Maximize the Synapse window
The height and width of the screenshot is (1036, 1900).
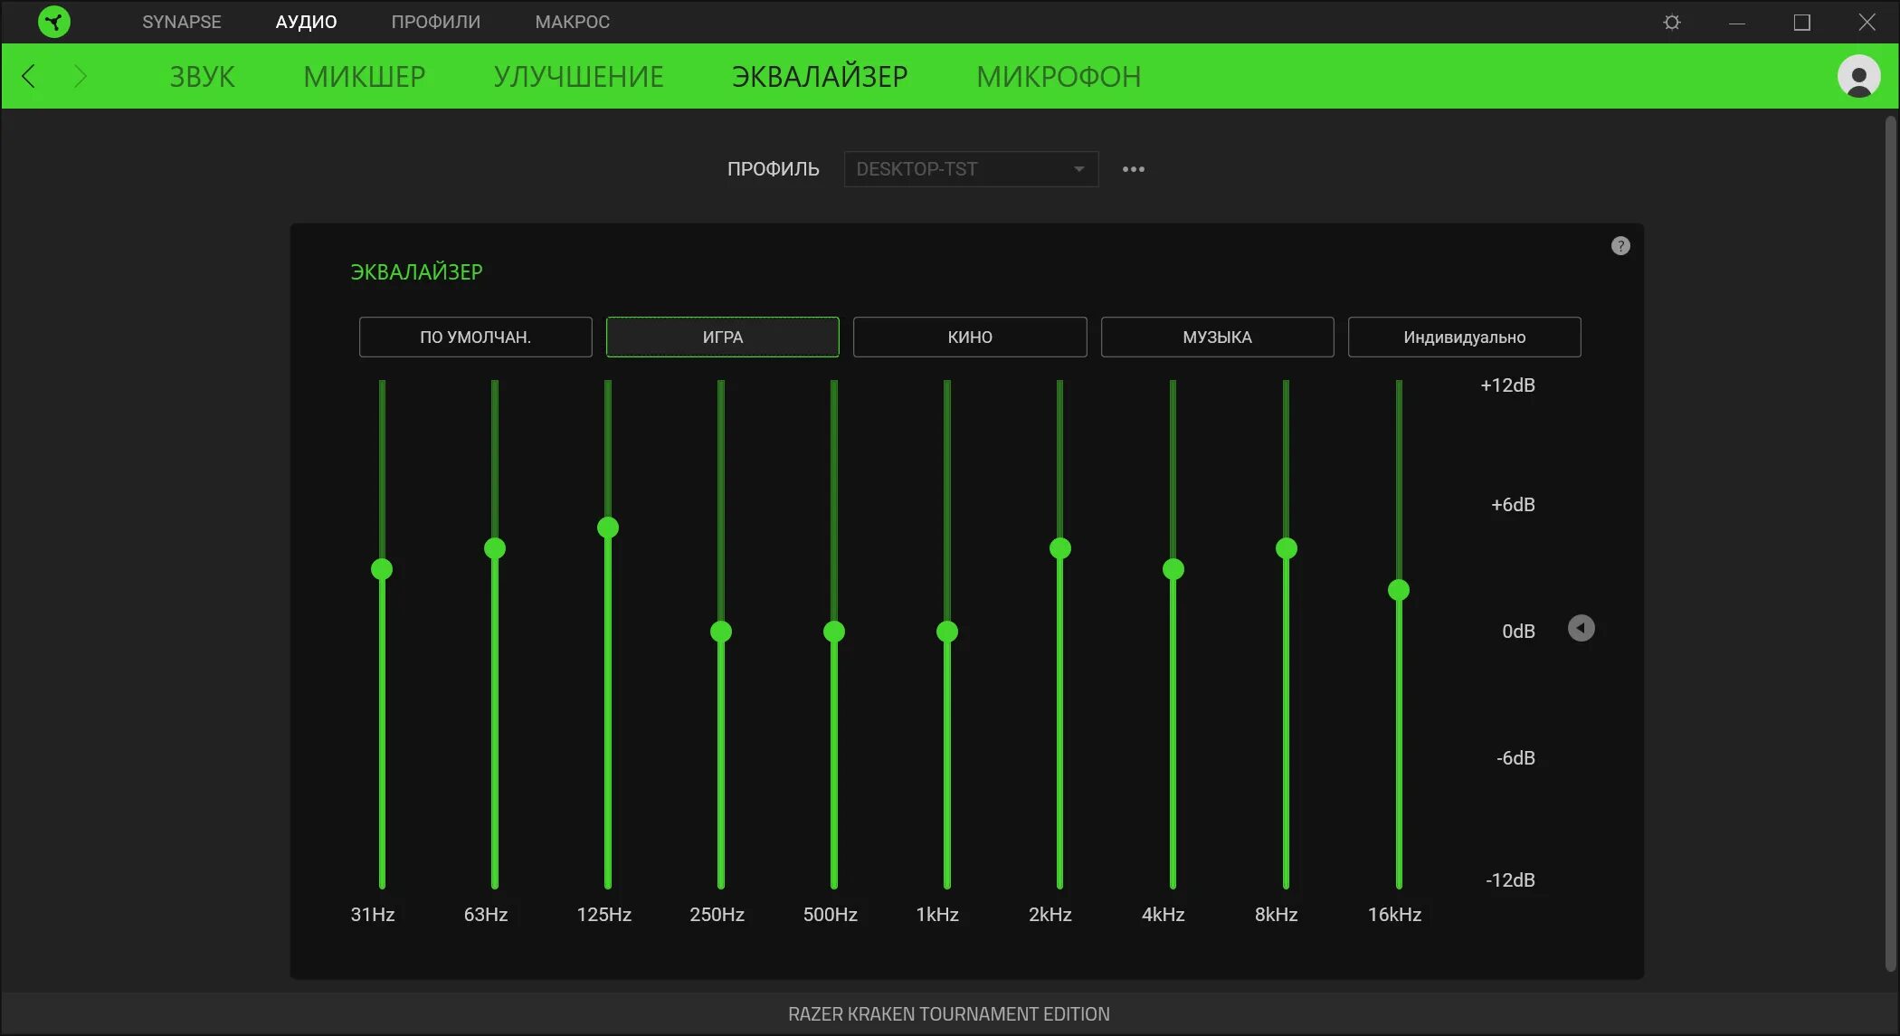[1801, 22]
